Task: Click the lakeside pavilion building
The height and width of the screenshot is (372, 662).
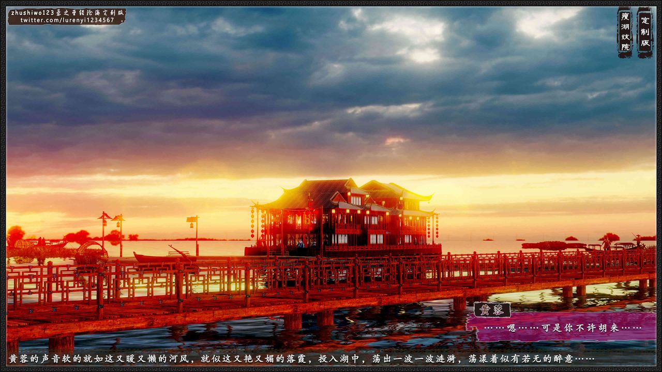Action: (x=347, y=217)
